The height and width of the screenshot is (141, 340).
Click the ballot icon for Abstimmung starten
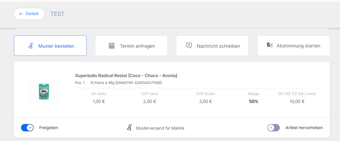click(x=270, y=45)
